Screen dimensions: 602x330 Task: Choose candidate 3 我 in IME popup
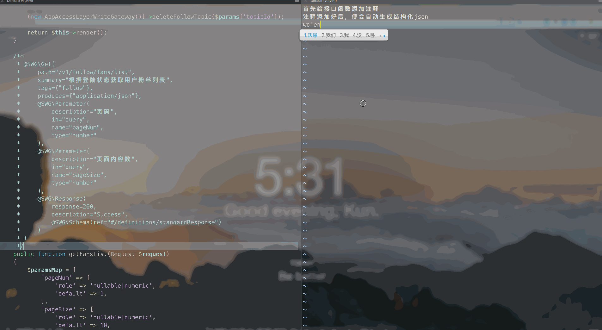point(344,35)
